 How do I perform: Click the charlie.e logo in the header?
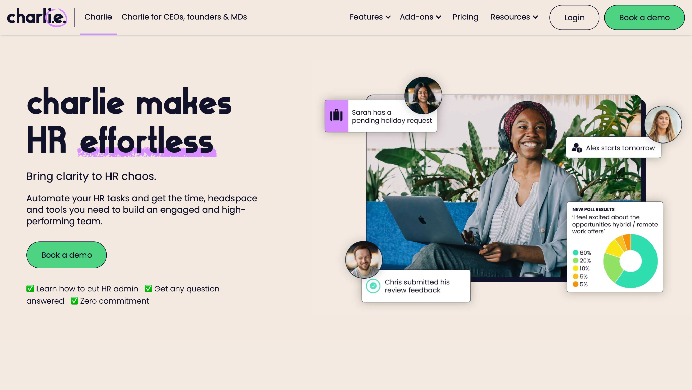(x=37, y=17)
